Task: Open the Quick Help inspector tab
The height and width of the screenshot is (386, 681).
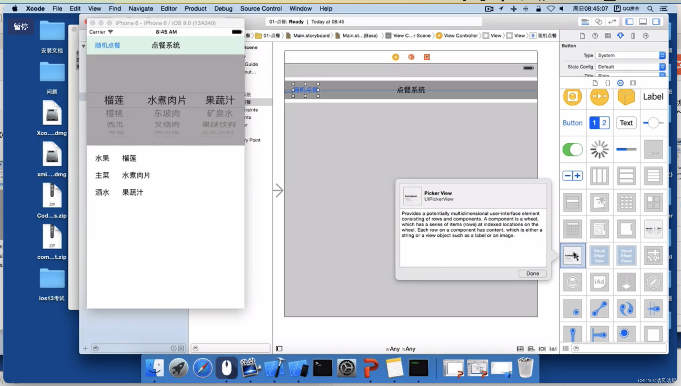Action: (x=595, y=36)
